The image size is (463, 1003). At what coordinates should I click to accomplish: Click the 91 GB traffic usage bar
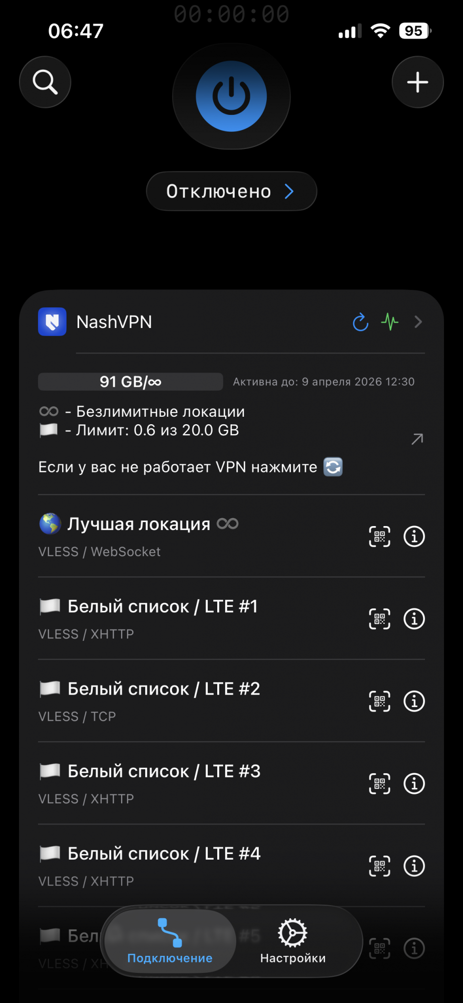pos(131,382)
